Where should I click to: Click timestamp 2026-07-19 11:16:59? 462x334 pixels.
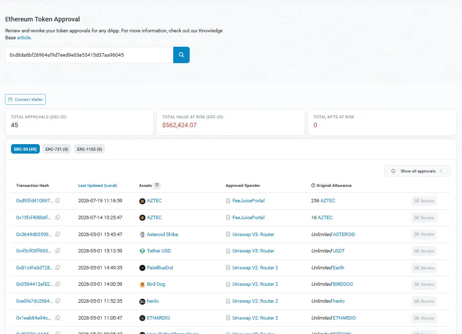tap(100, 200)
